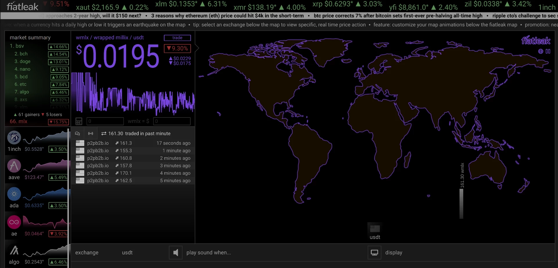The image size is (558, 268).
Task: Open the display settings label
Action: coord(394,253)
